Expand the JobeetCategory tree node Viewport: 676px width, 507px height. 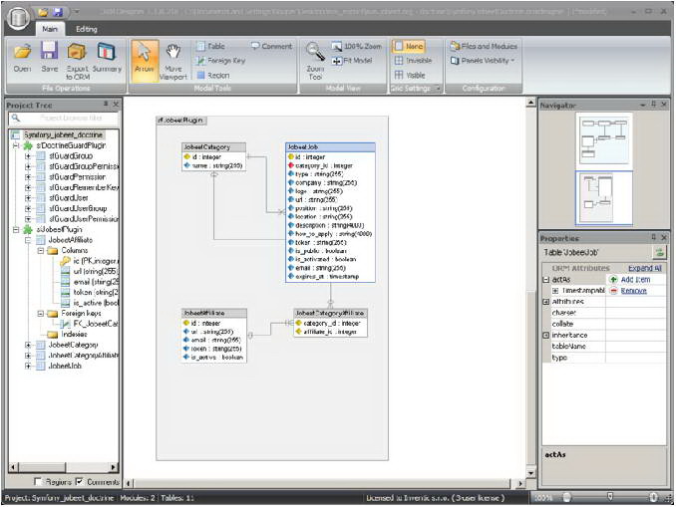pyautogui.click(x=28, y=345)
